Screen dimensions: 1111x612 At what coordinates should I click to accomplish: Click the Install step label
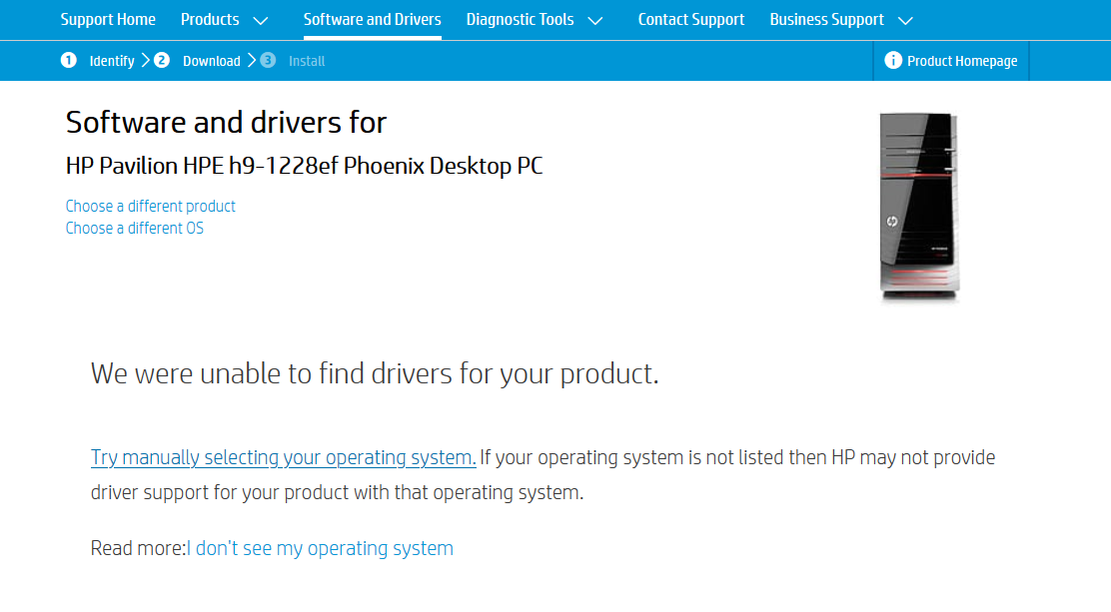[307, 61]
